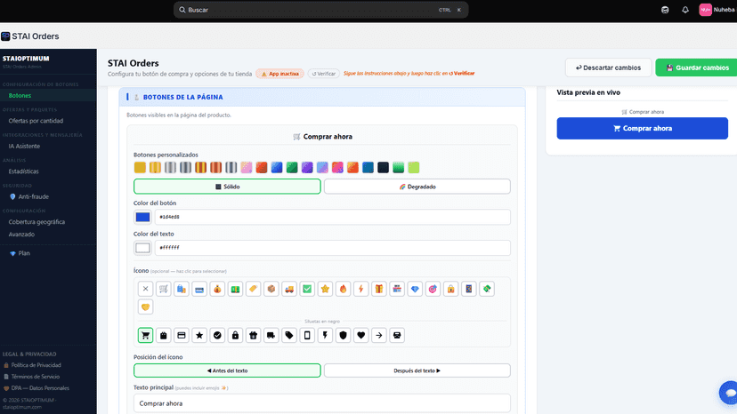Edit the #1d4ed8 button color hex field
Viewport: 737px width, 414px height.
click(x=333, y=217)
